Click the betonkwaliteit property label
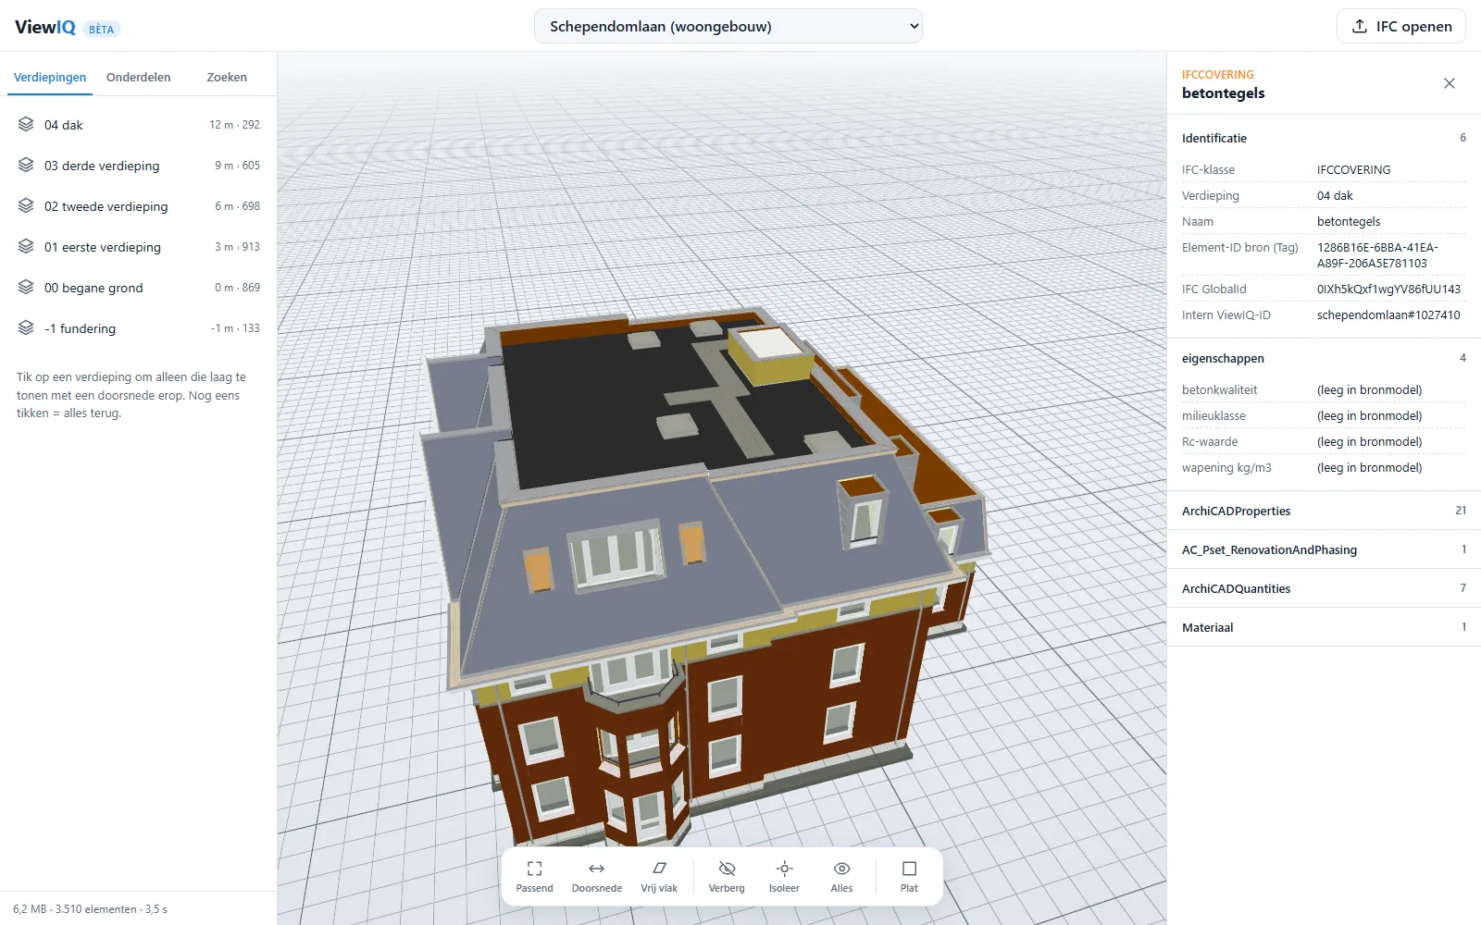This screenshot has width=1481, height=925. [1219, 390]
